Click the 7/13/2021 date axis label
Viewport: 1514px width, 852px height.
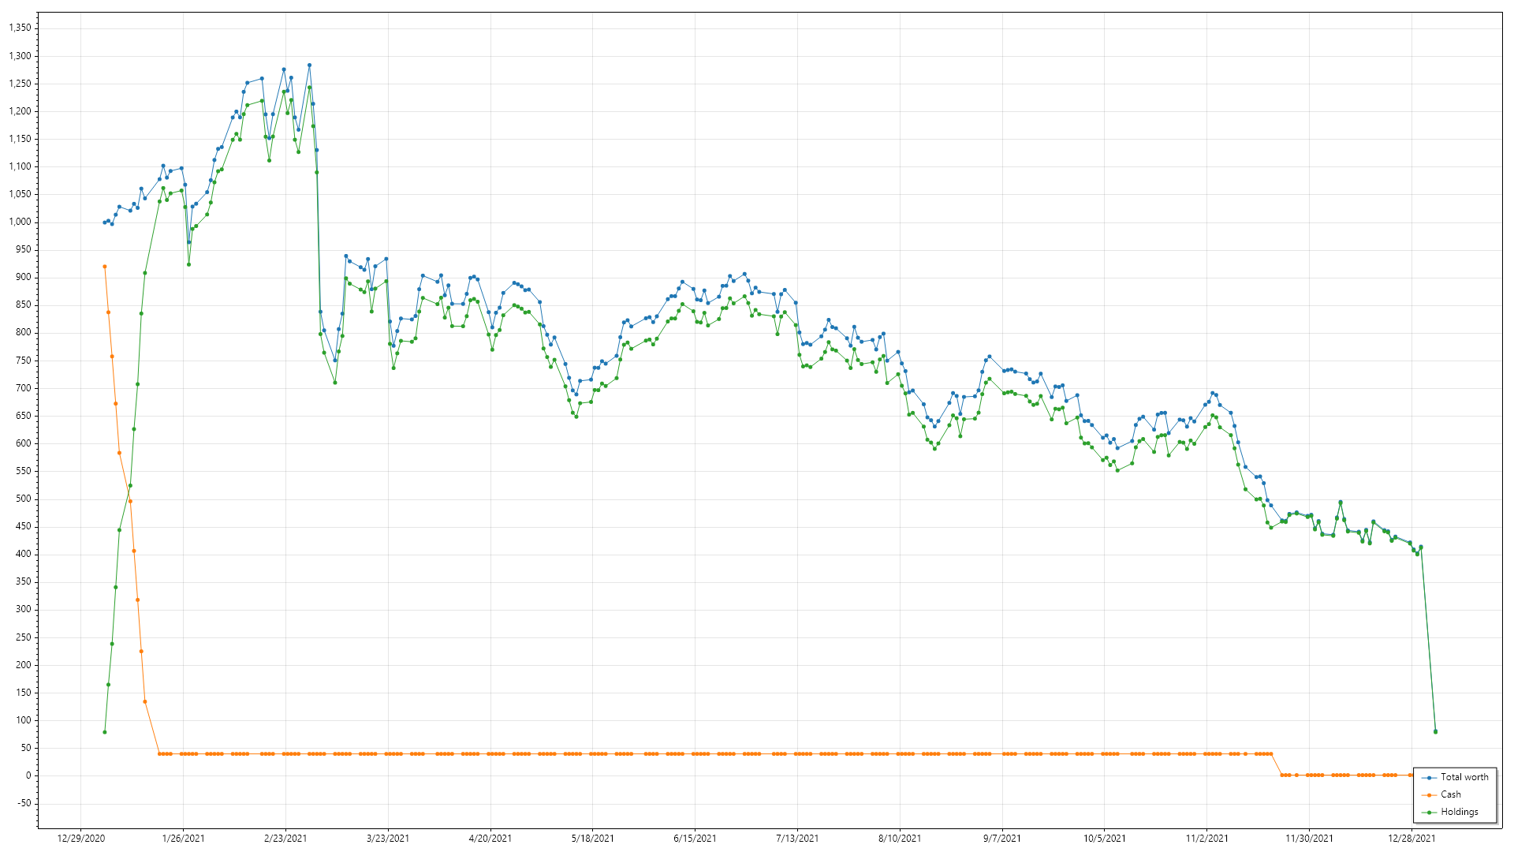pyautogui.click(x=797, y=839)
